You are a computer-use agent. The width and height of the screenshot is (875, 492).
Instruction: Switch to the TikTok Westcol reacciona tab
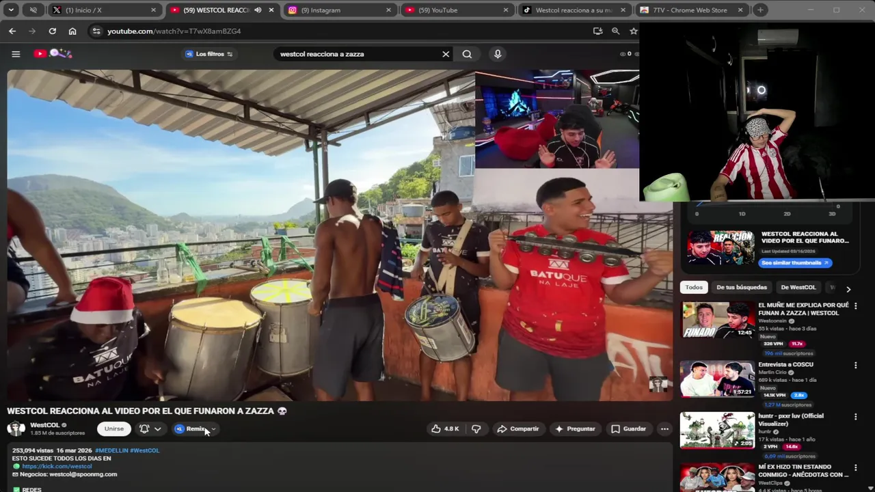574,10
